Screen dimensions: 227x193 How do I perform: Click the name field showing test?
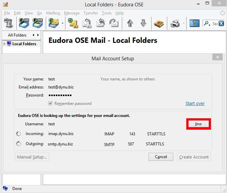[x=51, y=79]
